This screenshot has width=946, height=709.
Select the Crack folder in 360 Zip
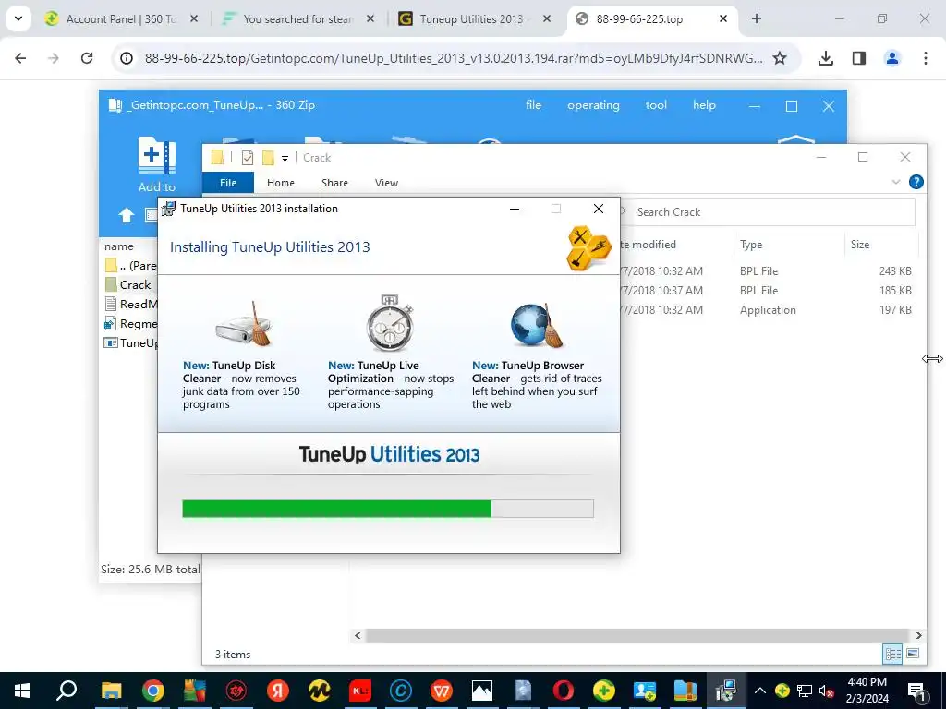129,284
